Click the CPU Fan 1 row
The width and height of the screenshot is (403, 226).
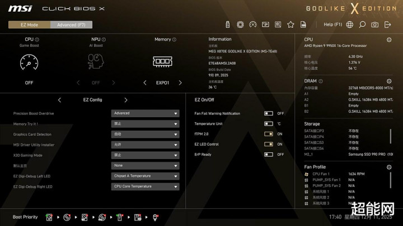347,174
